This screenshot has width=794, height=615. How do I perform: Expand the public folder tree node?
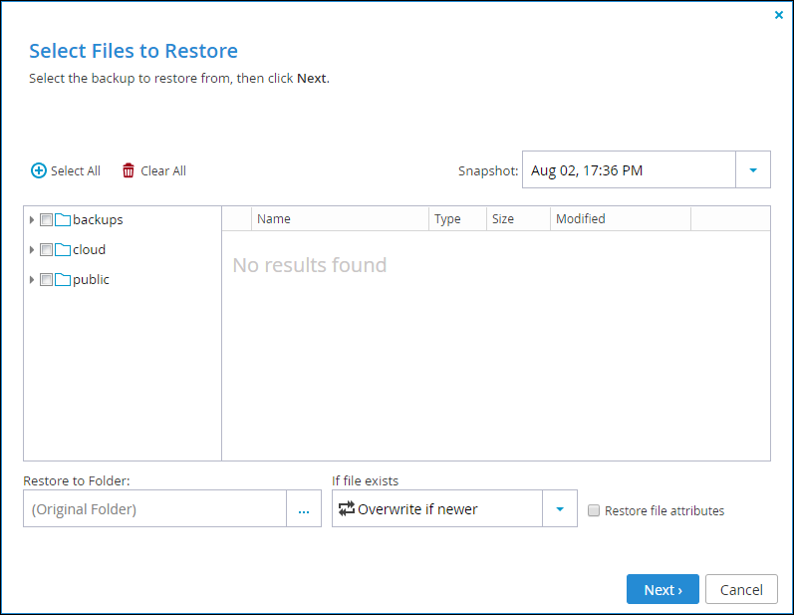coord(32,280)
